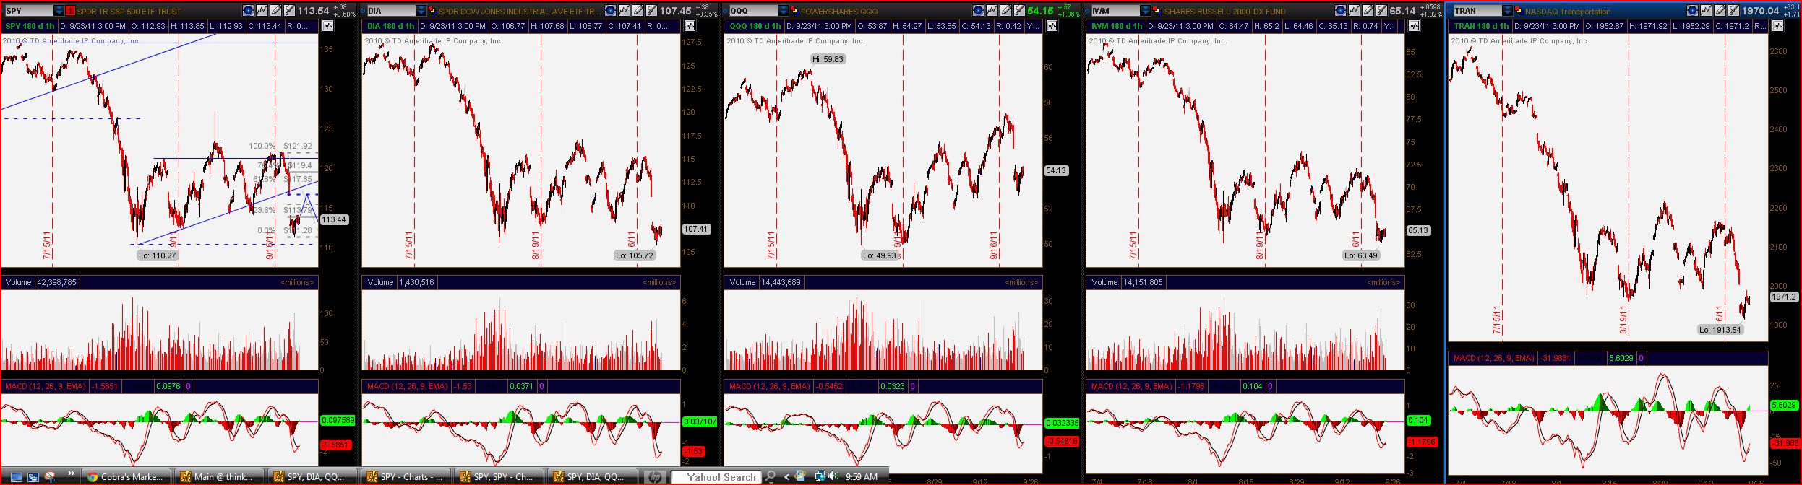Expand quick launch overflow chevron

point(71,473)
